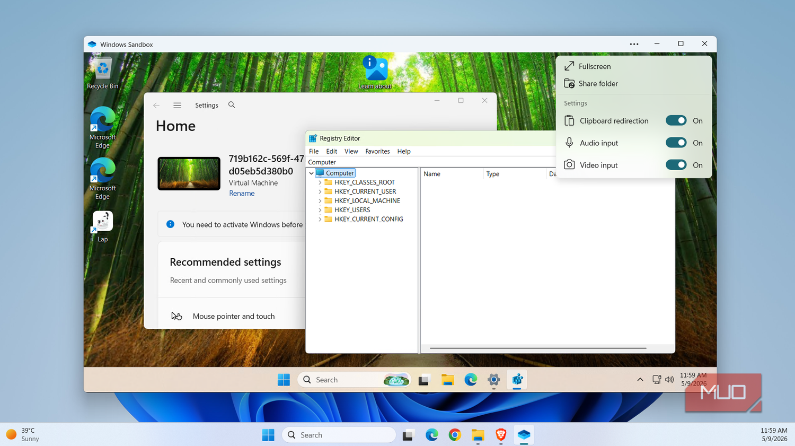
Task: Click the activate Windows notification banner
Action: point(232,224)
